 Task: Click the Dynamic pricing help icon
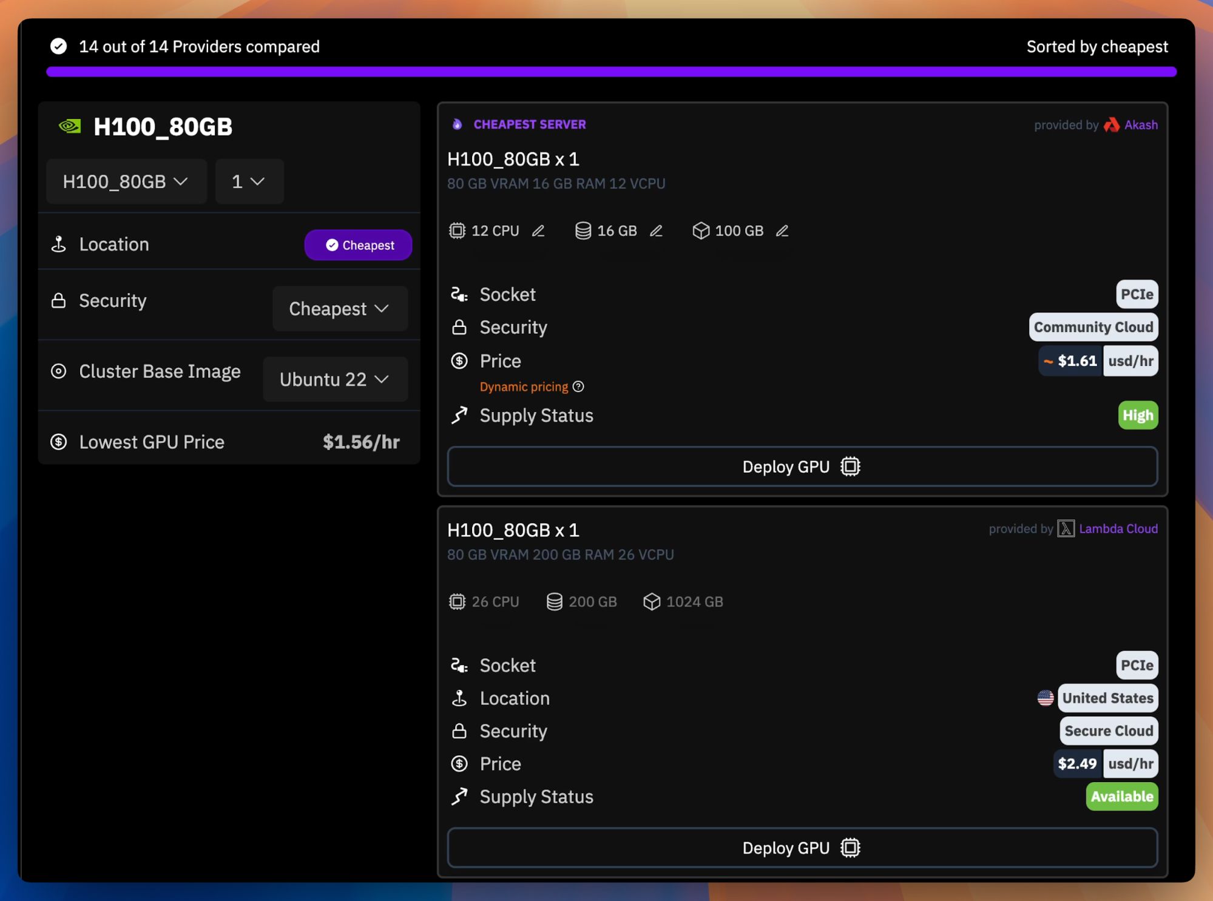click(x=579, y=386)
